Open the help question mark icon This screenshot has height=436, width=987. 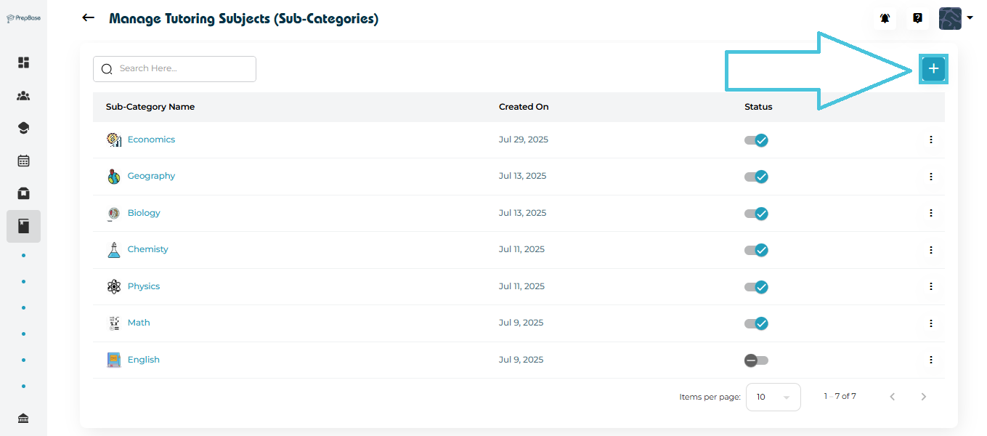pos(917,19)
